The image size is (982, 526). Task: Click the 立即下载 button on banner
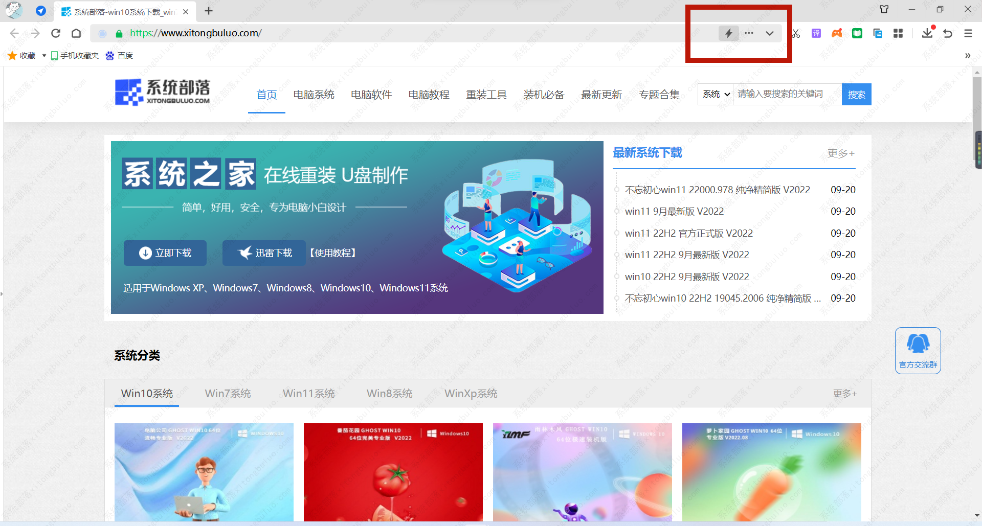tap(165, 253)
